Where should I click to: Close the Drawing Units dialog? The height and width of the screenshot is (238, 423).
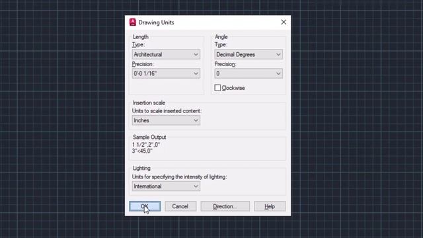tap(284, 22)
